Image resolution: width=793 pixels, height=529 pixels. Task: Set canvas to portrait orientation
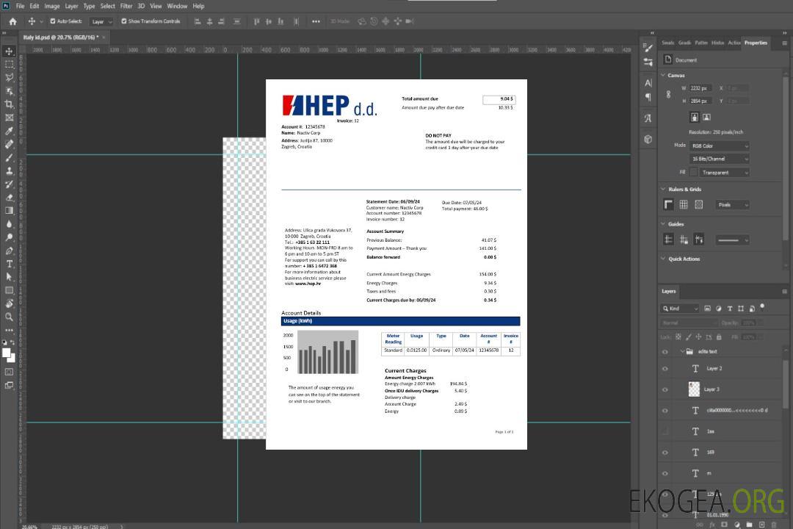tap(695, 118)
